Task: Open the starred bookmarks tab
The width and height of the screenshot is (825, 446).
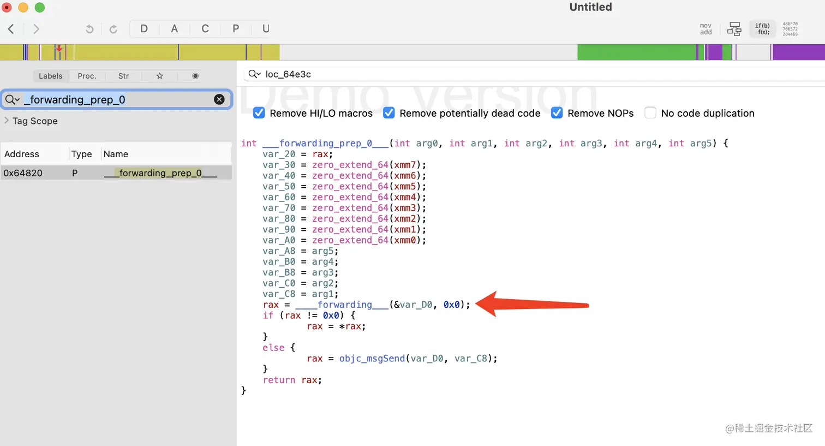Action: [160, 76]
